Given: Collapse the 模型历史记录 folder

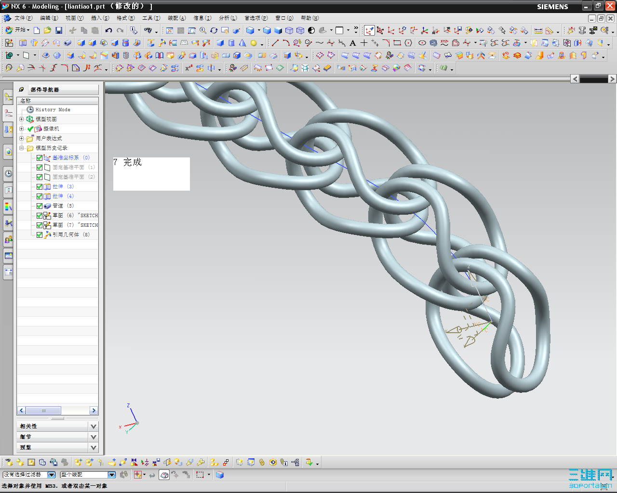Looking at the screenshot, I should [21, 148].
